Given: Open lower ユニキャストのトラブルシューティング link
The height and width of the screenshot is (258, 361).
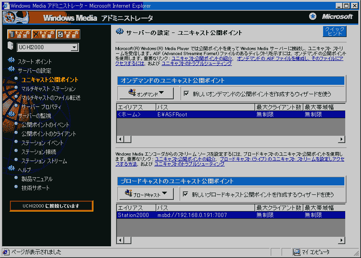Looking at the screenshot, I should coord(189,164).
